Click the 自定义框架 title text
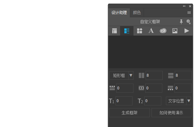 coord(150,22)
